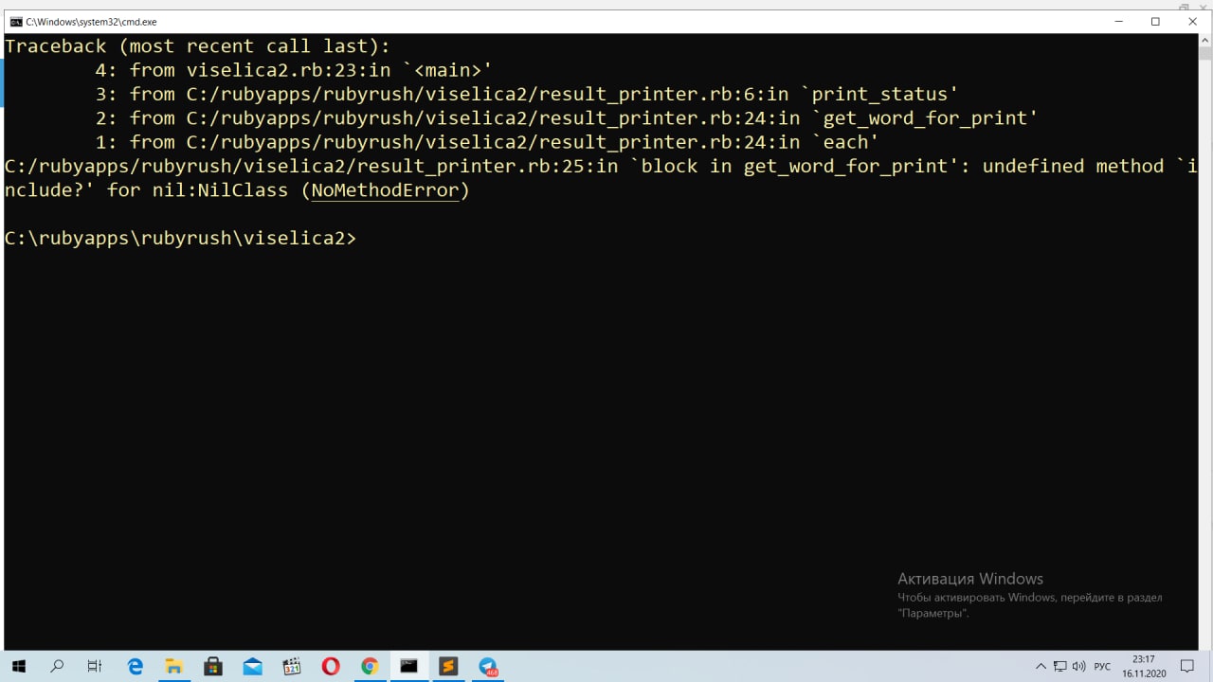Screen dimensions: 1213x682
Task: Open the clock showing 23:17 16.11.2020
Action: [1143, 666]
